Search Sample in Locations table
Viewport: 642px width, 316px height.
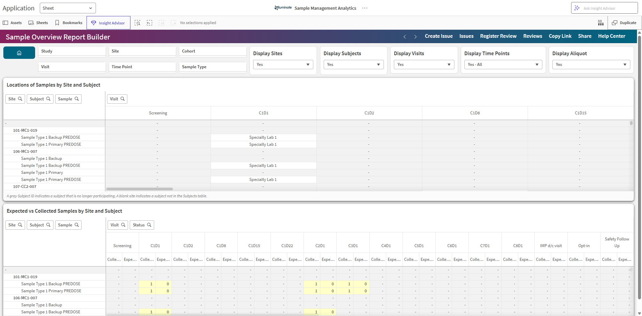[68, 99]
